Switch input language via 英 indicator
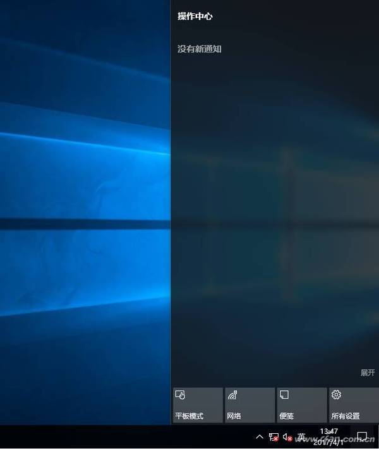The image size is (379, 449). (301, 437)
